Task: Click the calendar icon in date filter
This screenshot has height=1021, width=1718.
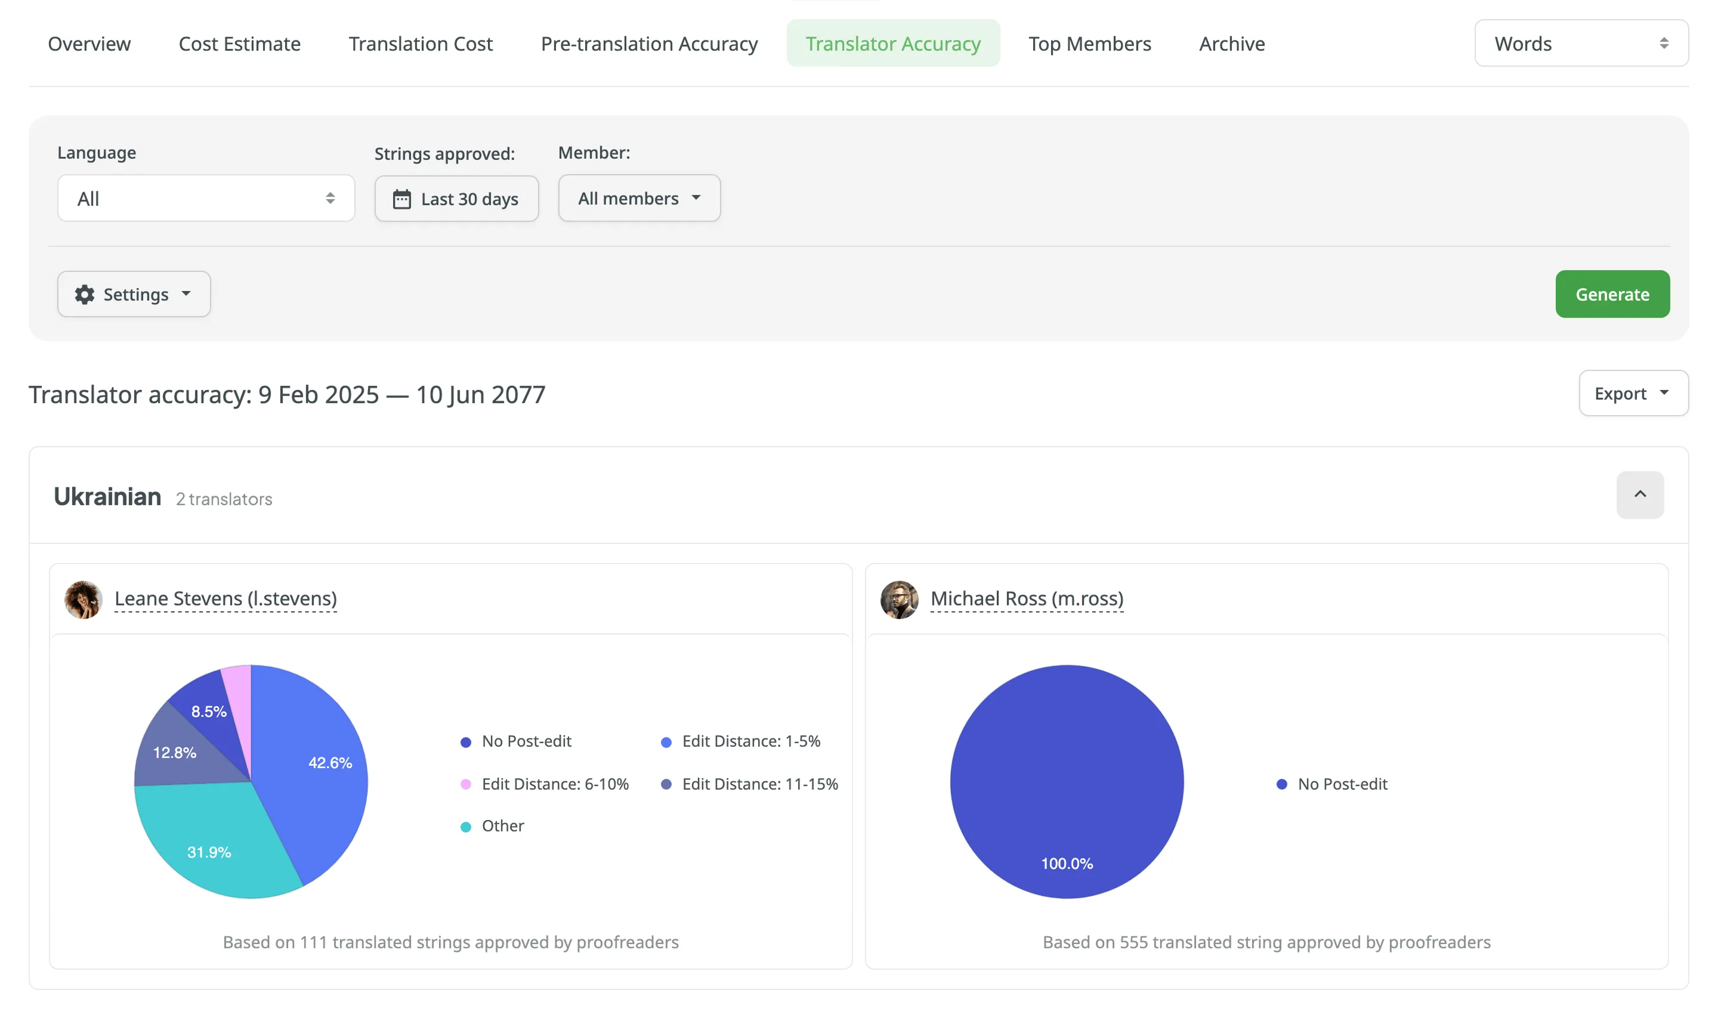Action: [402, 200]
